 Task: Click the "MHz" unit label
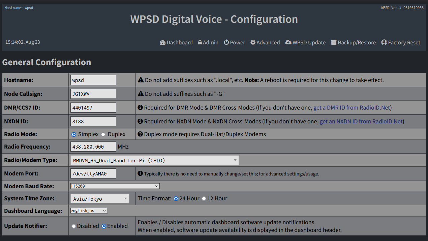[x=123, y=147]
